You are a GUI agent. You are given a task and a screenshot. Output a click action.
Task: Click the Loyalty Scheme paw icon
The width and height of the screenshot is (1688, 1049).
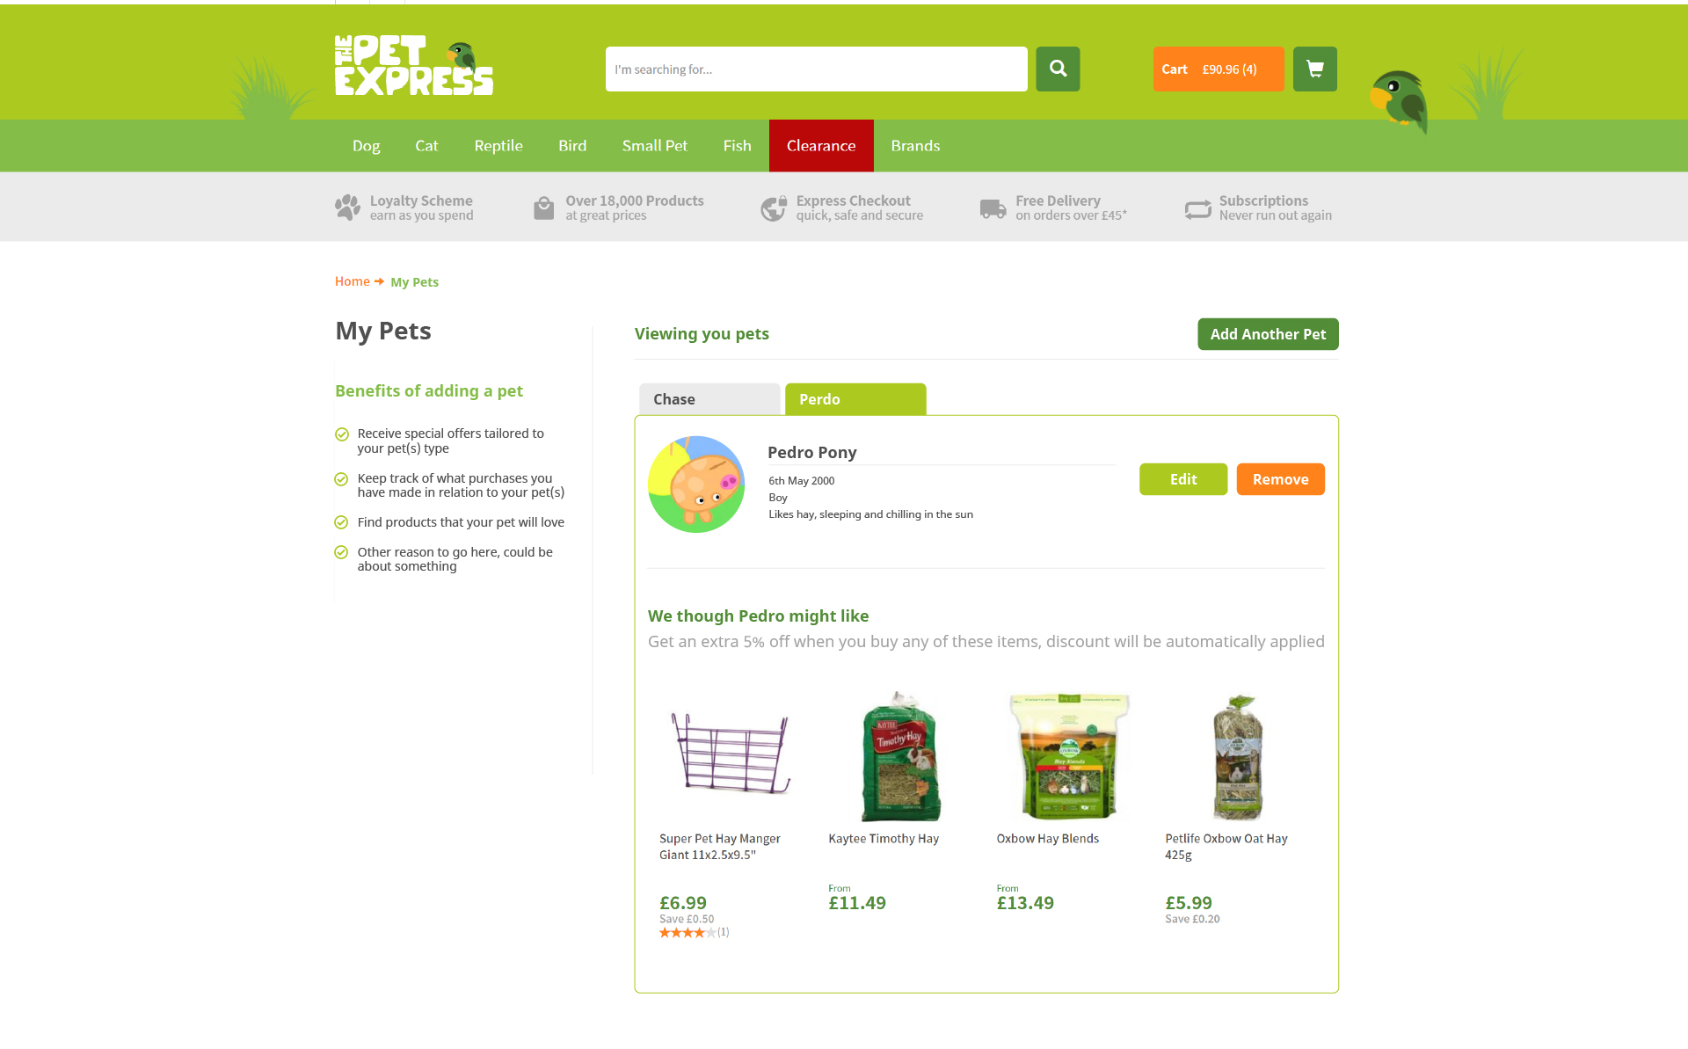point(347,208)
